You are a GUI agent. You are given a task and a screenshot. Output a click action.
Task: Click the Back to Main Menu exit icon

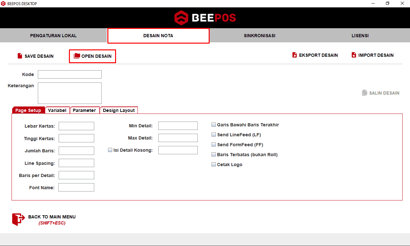coord(18,219)
